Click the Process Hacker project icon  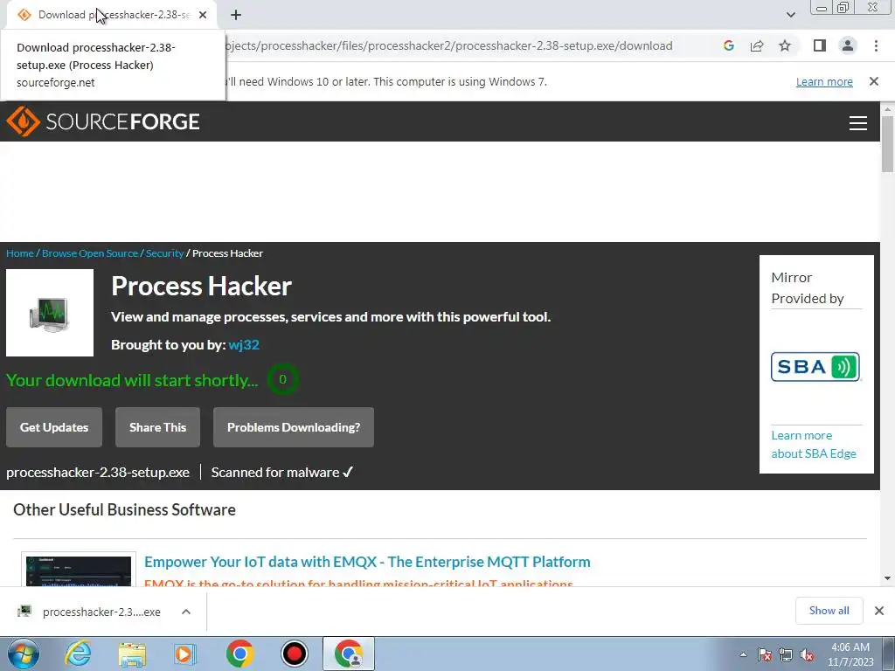coord(50,313)
